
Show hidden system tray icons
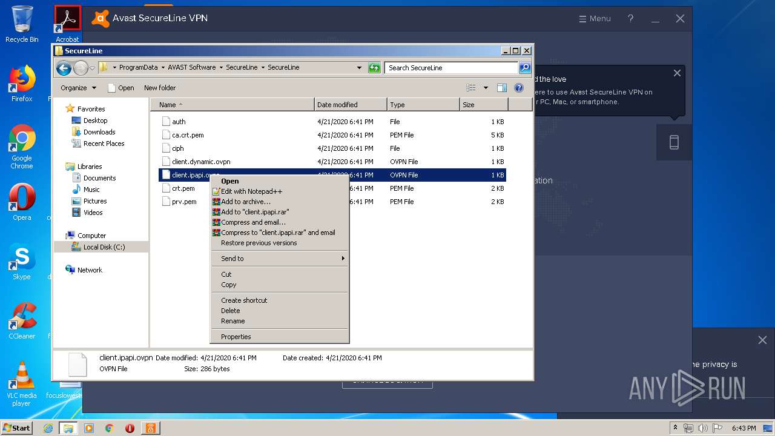675,428
